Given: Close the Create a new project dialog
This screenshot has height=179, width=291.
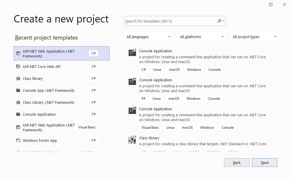Looking at the screenshot, I should coord(284,5).
